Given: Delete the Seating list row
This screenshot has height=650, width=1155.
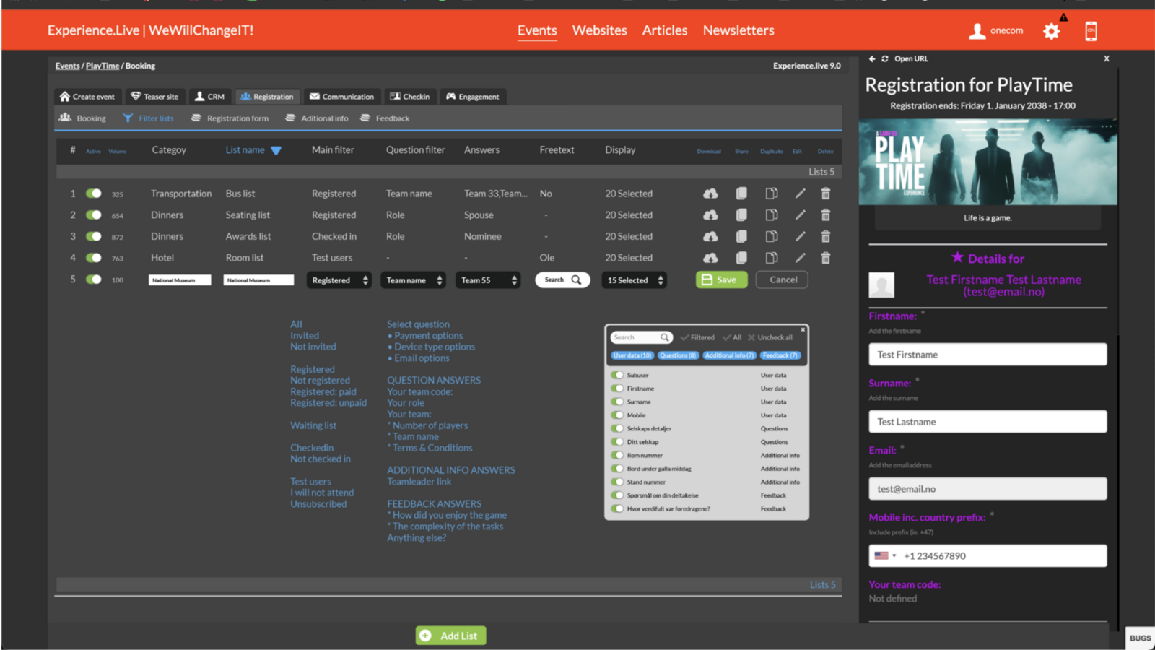Looking at the screenshot, I should pos(825,215).
